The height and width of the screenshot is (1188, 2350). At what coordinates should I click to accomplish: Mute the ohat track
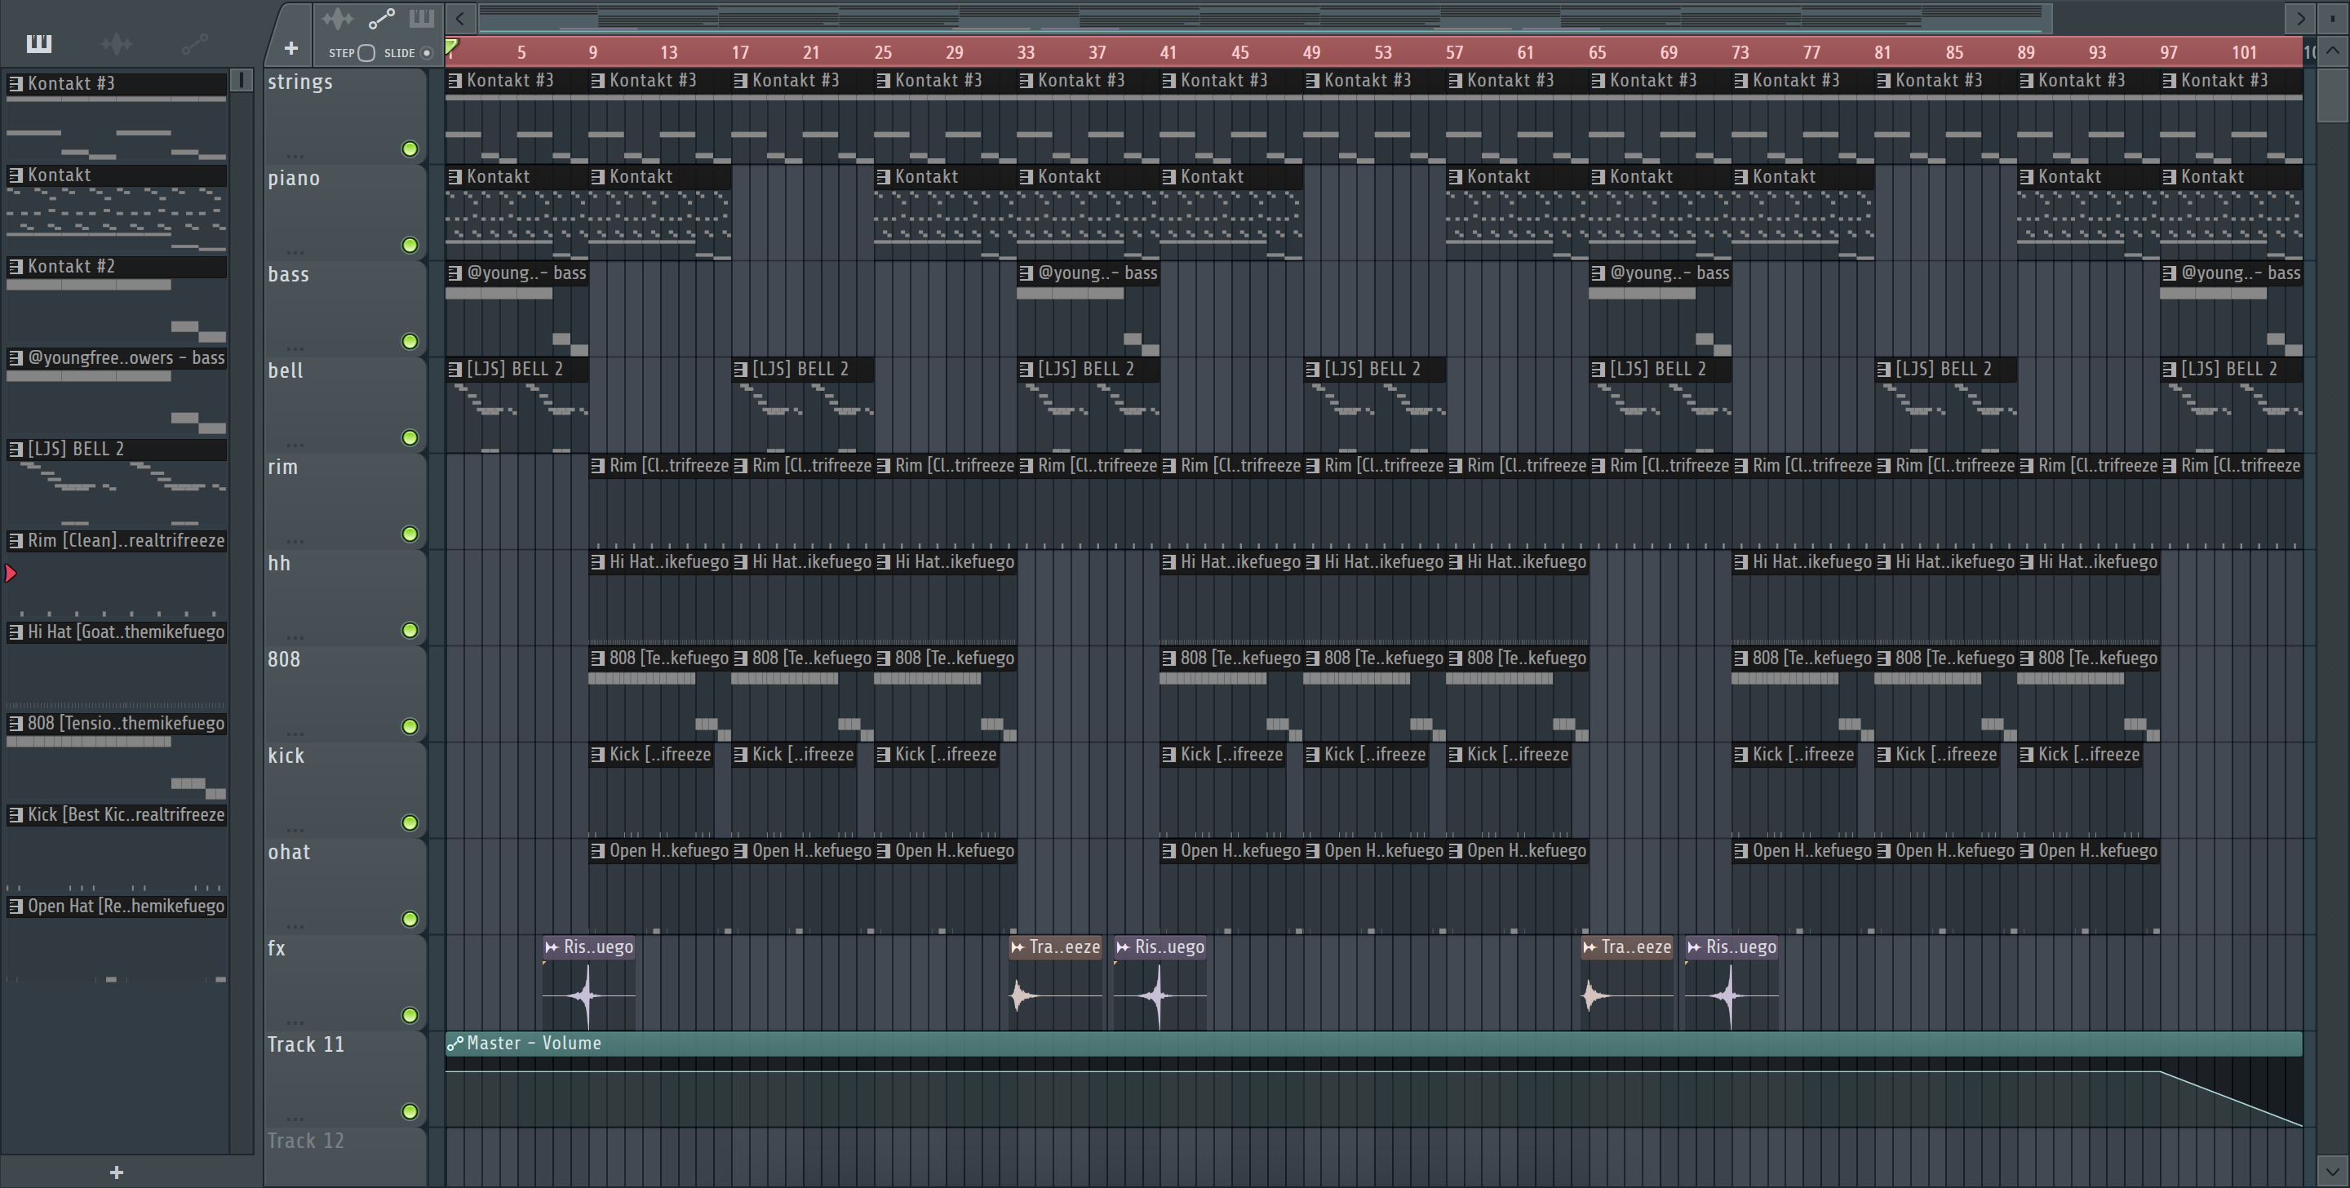point(410,919)
